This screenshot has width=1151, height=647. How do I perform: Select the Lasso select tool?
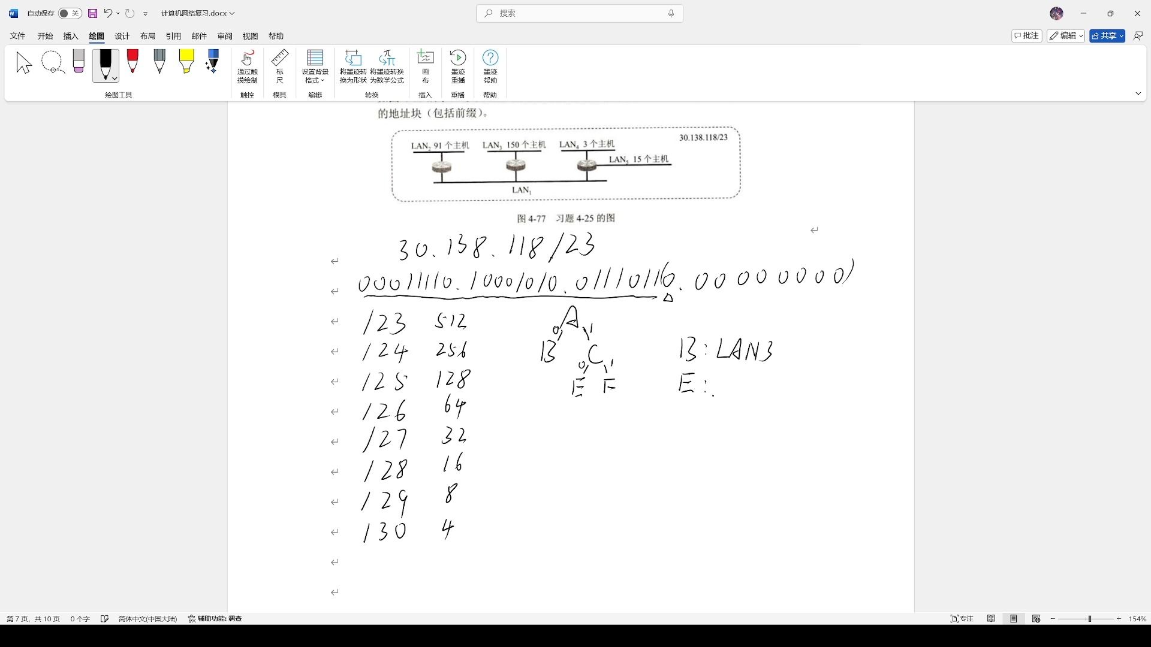coord(52,63)
